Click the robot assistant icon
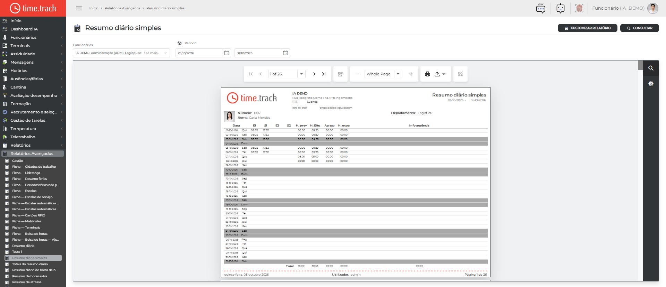The height and width of the screenshot is (287, 666). (x=560, y=8)
